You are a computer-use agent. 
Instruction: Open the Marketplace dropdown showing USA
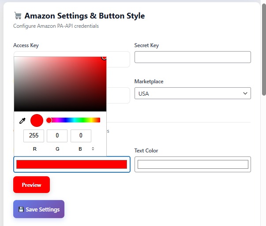[x=193, y=93]
